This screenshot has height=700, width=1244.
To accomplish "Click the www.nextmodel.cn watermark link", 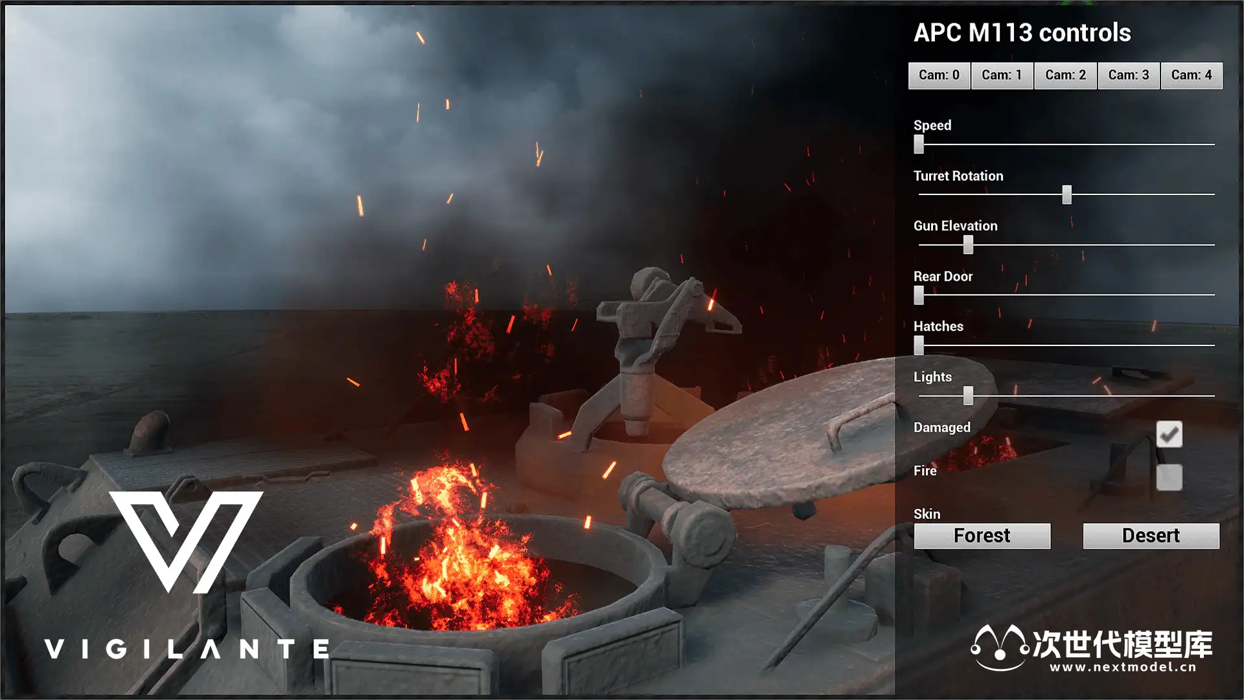I will (x=1123, y=667).
